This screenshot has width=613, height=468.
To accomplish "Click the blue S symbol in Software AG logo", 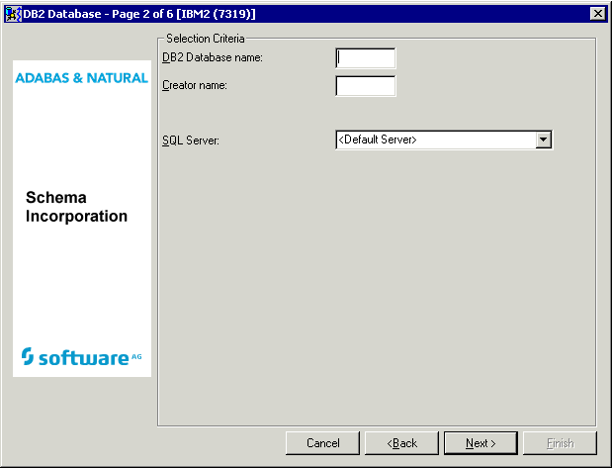I will tap(28, 356).
